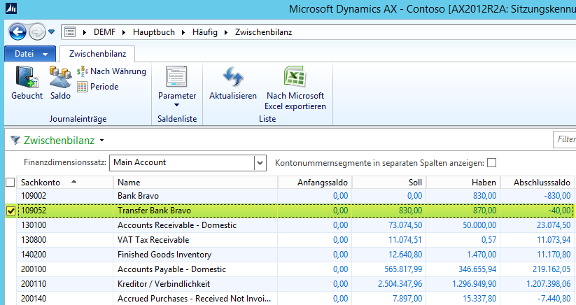Open the Finanzdimensionssatz dropdown
576x305 pixels.
tap(260, 162)
